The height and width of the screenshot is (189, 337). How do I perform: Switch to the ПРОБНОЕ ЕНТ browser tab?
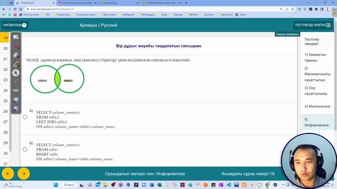click(x=35, y=3)
